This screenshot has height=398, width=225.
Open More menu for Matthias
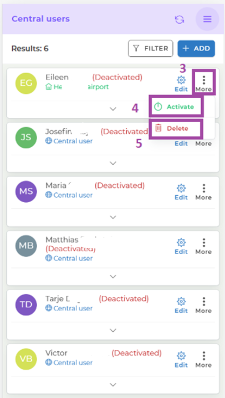203,246
